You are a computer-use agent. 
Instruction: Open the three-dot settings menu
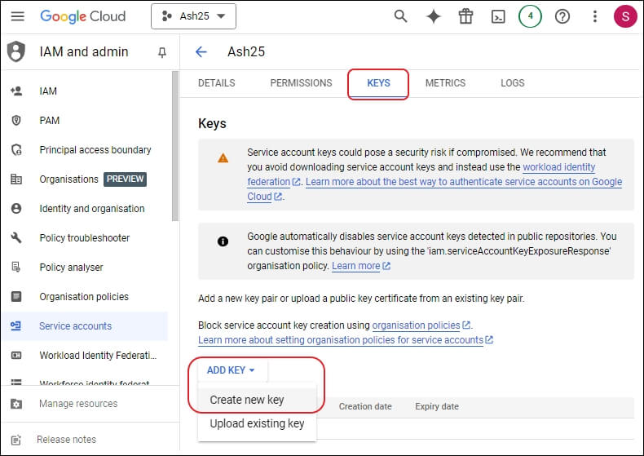click(x=595, y=16)
